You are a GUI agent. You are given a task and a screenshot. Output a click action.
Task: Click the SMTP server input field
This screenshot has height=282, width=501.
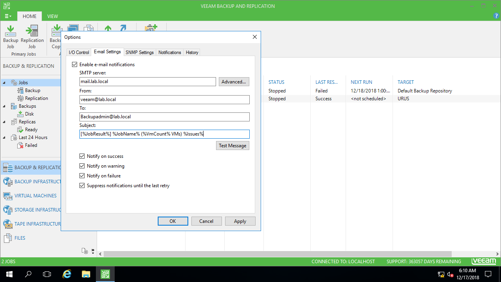tap(148, 82)
